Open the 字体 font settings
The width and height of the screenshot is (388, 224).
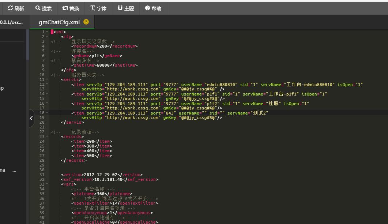coord(98,8)
